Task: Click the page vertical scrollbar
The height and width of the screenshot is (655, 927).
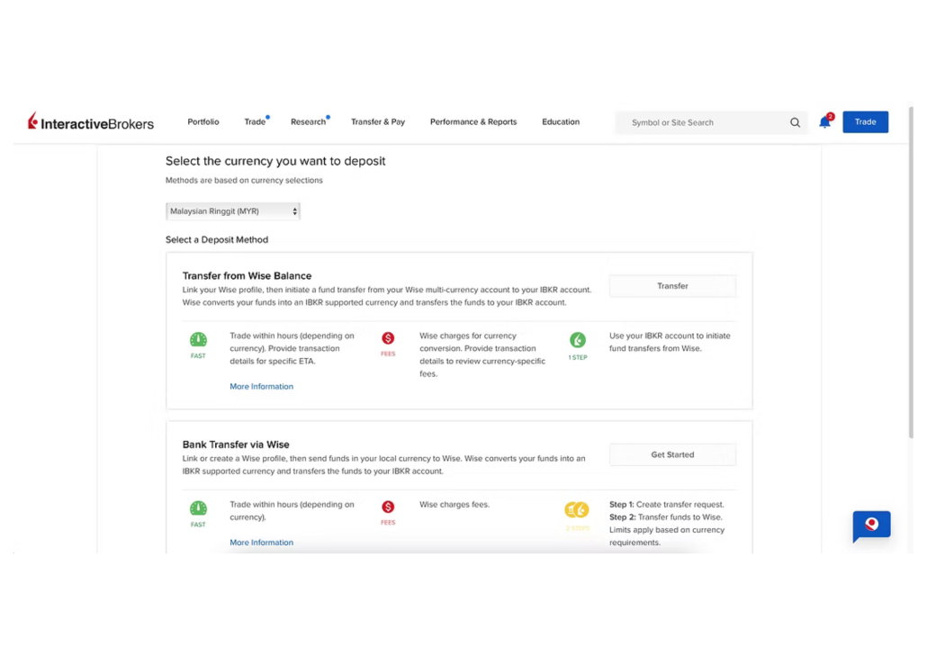Action: click(911, 272)
